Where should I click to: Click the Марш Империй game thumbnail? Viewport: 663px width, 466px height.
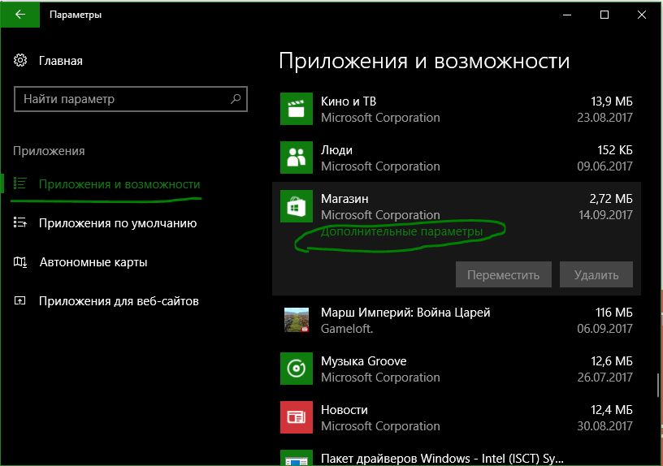pyautogui.click(x=297, y=320)
